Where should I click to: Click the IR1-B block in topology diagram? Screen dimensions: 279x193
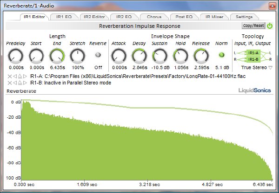pyautogui.click(x=253, y=59)
